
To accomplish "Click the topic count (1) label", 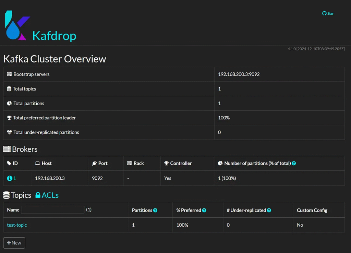I will pos(89,210).
